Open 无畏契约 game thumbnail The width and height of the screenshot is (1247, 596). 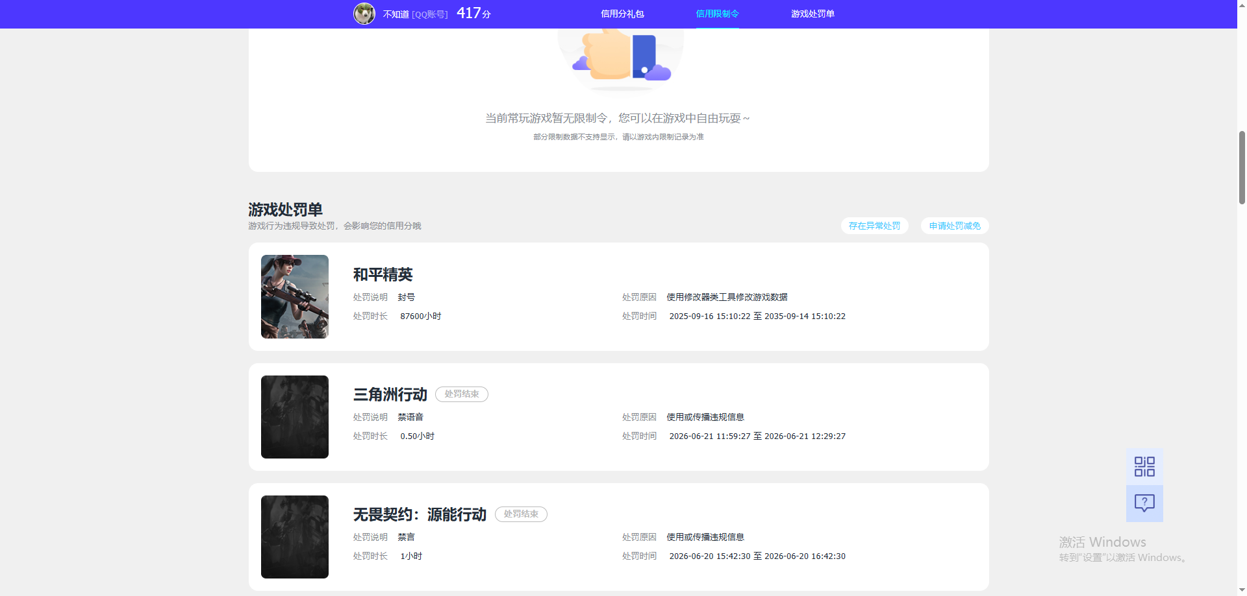click(x=295, y=537)
